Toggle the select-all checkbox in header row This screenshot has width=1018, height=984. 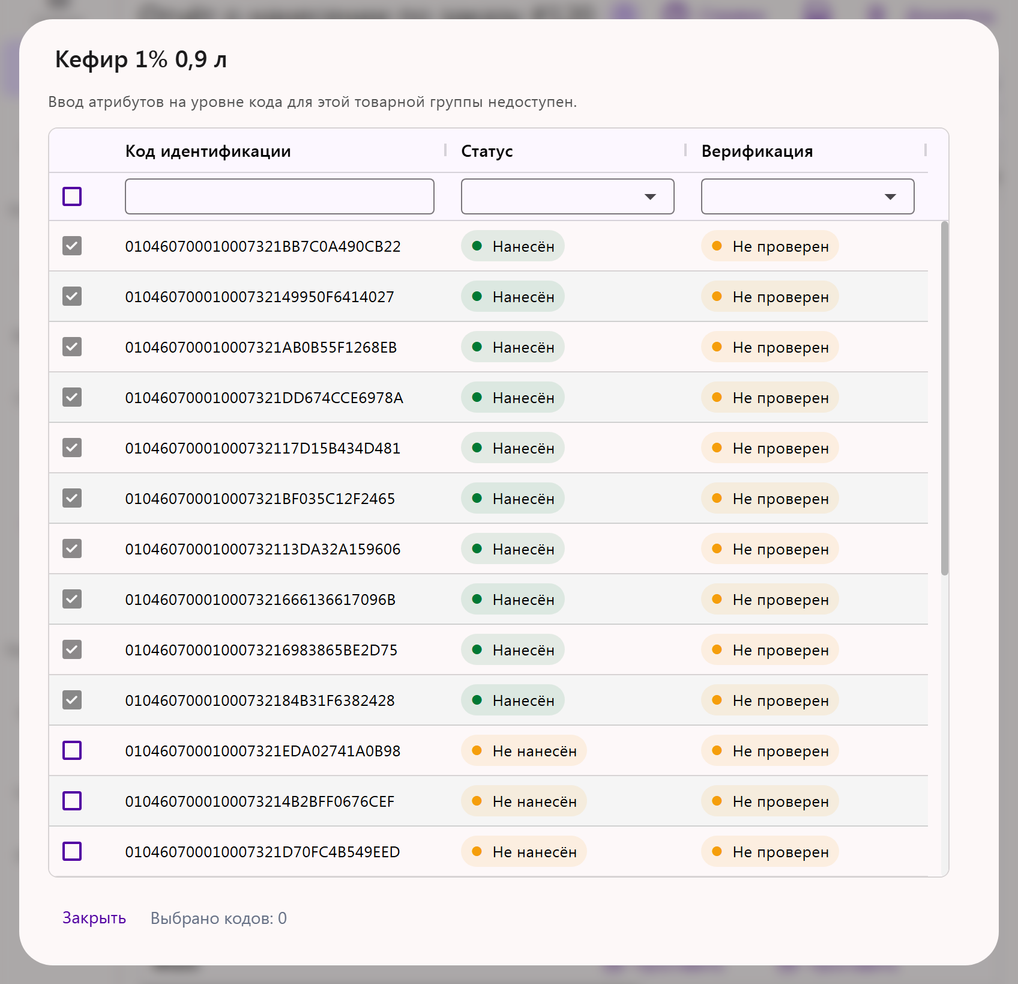pyautogui.click(x=72, y=196)
